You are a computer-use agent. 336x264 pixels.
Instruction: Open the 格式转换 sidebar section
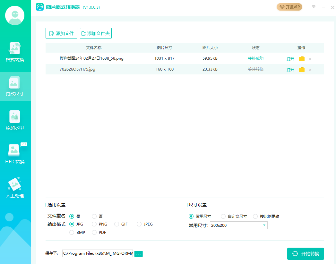15,53
